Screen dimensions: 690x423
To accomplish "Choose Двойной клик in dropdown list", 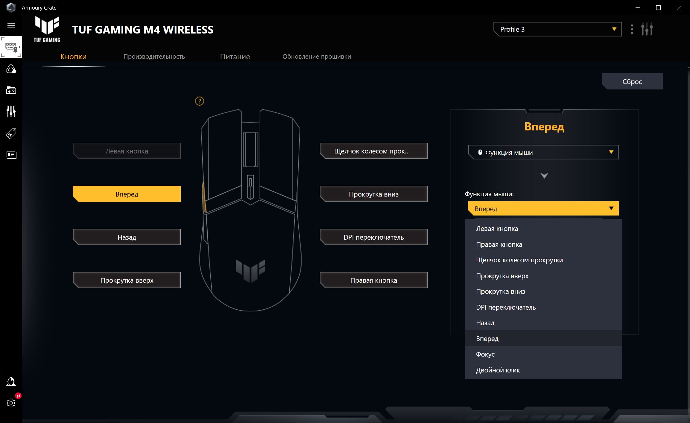I will tap(543, 370).
